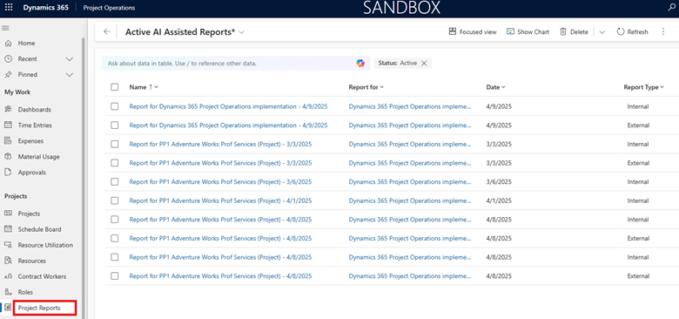Viewport: 679px width, 319px height.
Task: Click the Project Operations app name
Action: [109, 8]
